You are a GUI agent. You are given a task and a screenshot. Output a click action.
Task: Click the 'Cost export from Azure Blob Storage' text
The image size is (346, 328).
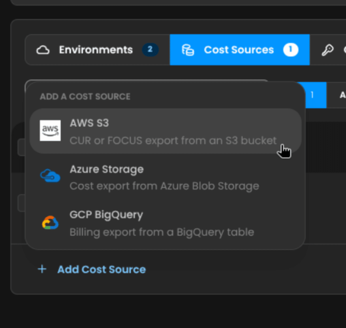164,186
